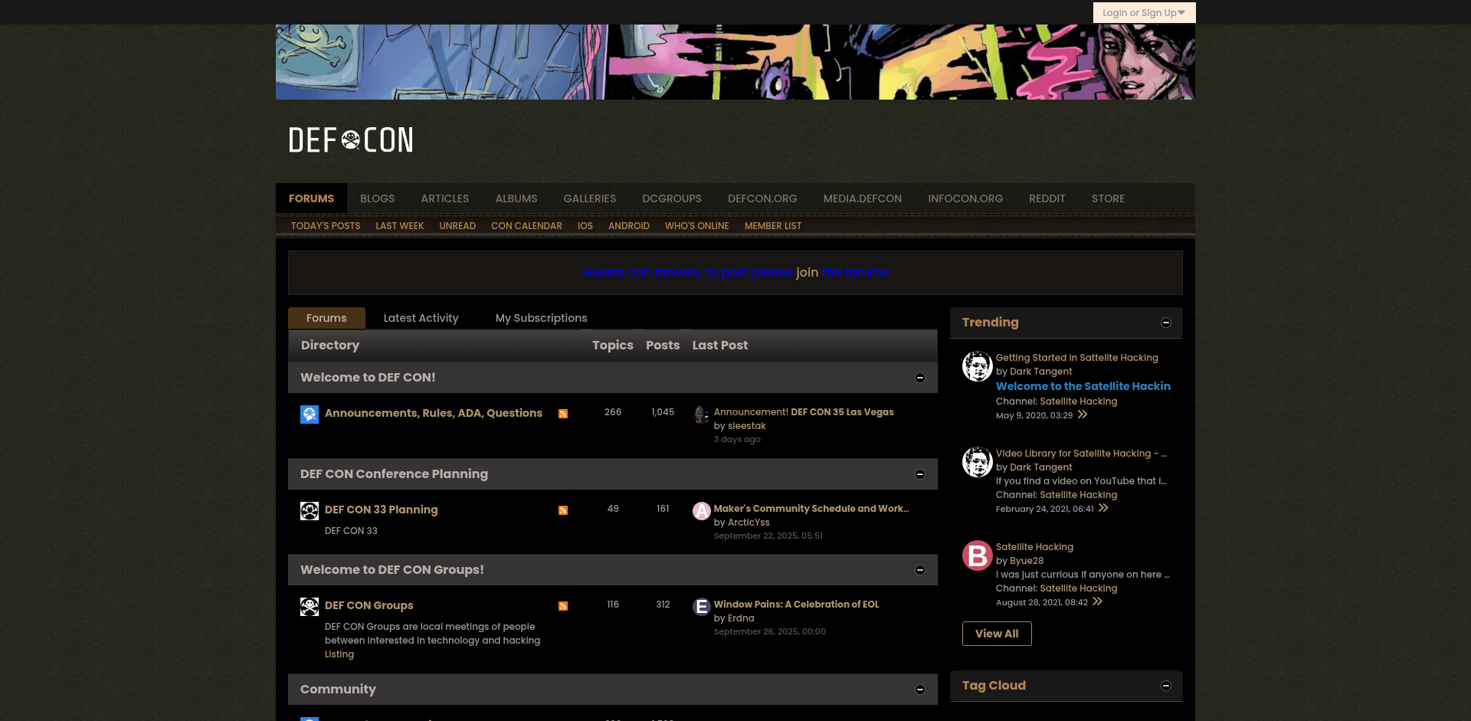The height and width of the screenshot is (721, 1471).
Task: Click the Announcements forum blue icon
Action: (x=310, y=415)
